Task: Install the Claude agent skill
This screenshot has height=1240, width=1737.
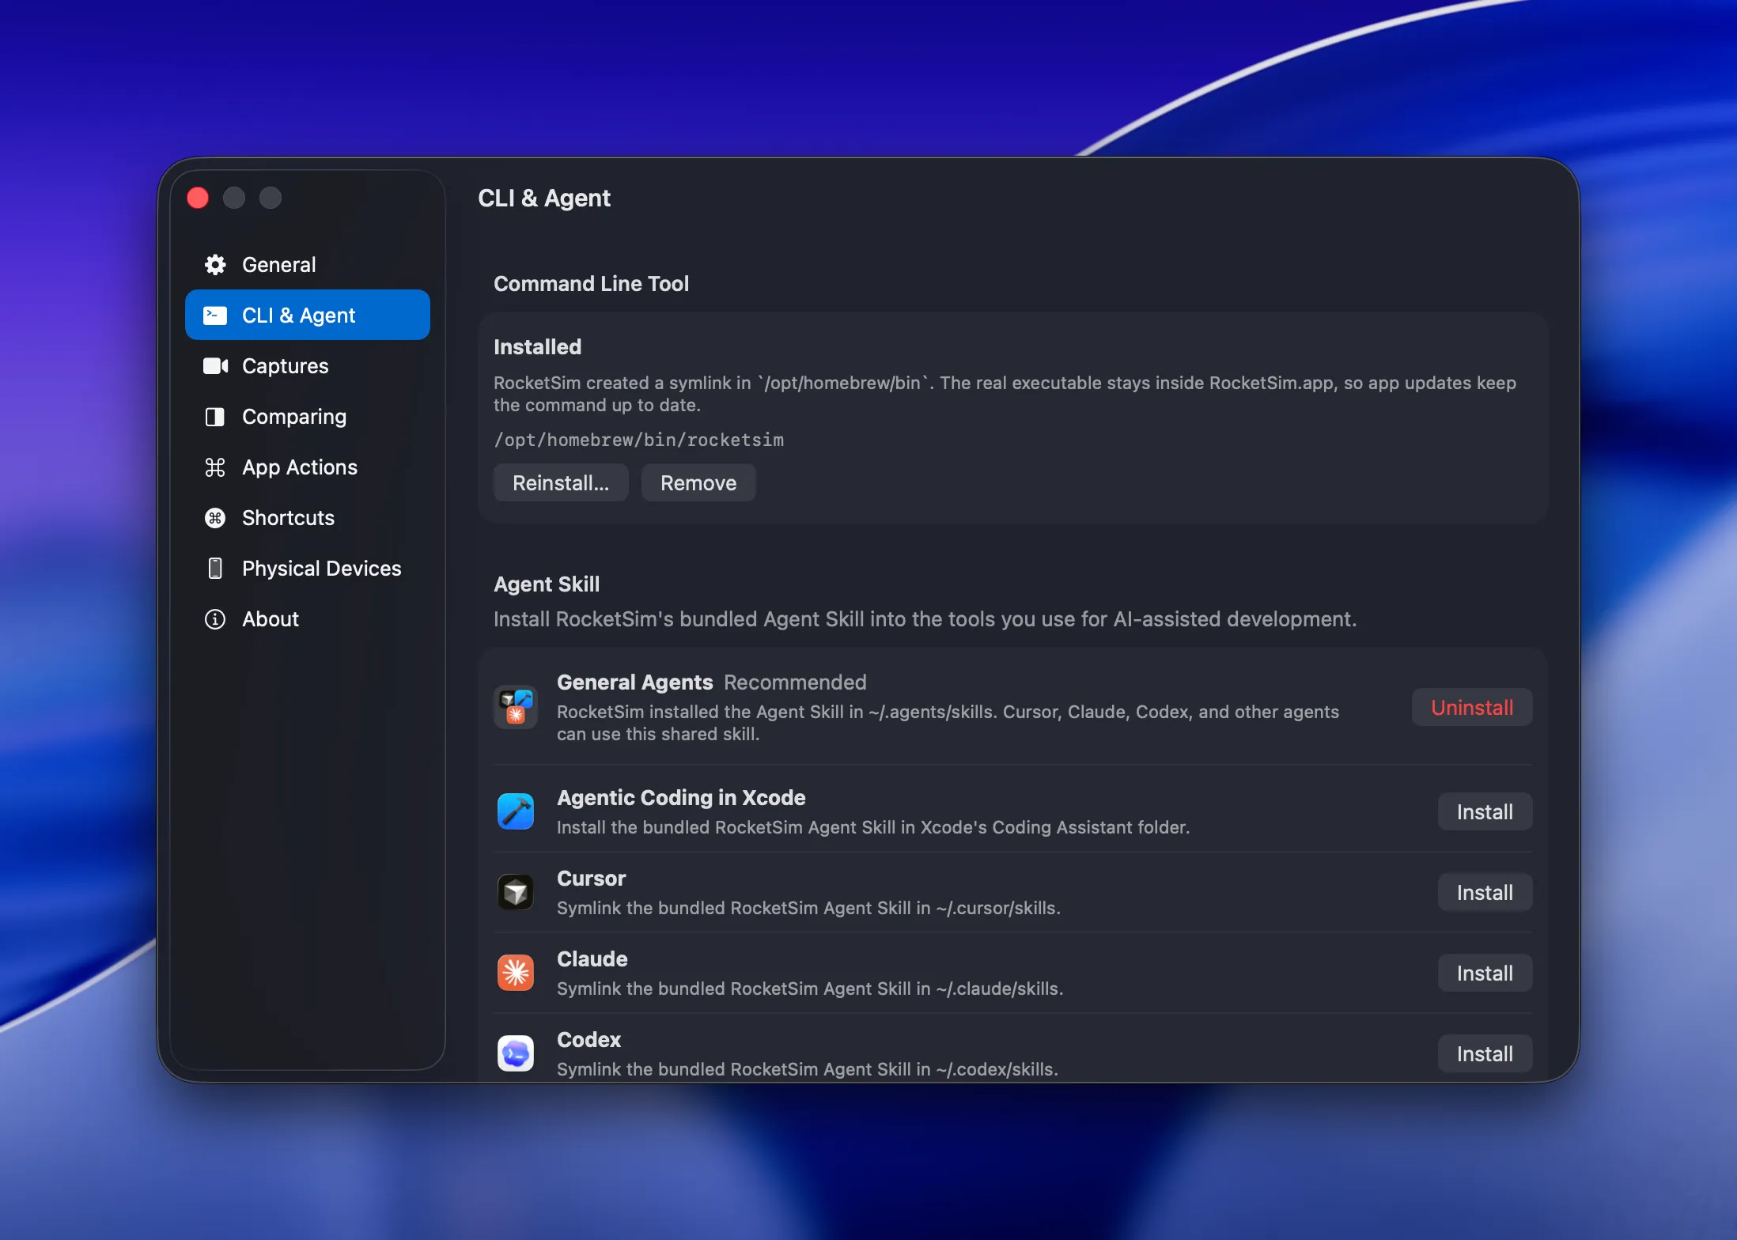Action: pyautogui.click(x=1485, y=973)
